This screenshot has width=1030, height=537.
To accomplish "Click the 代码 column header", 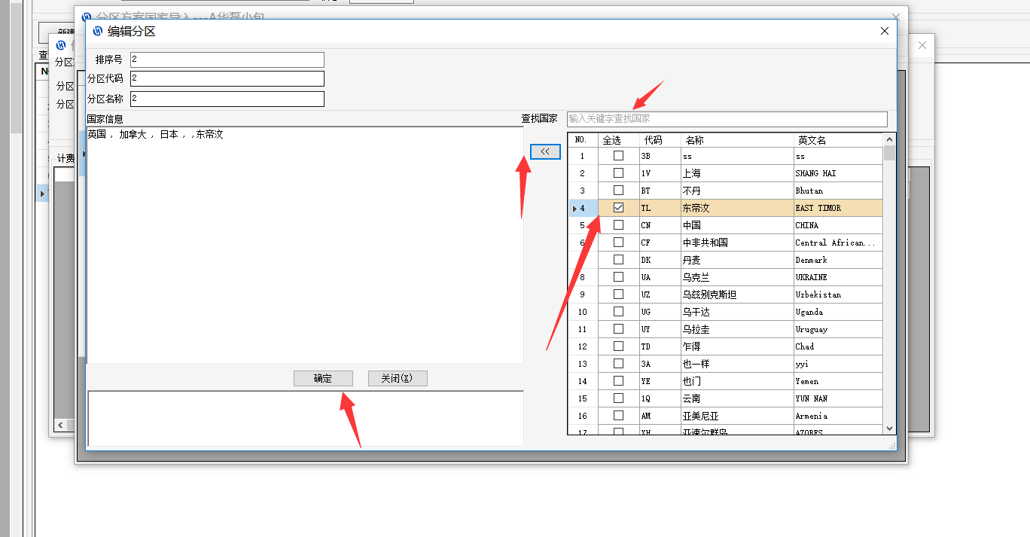I will tap(653, 140).
